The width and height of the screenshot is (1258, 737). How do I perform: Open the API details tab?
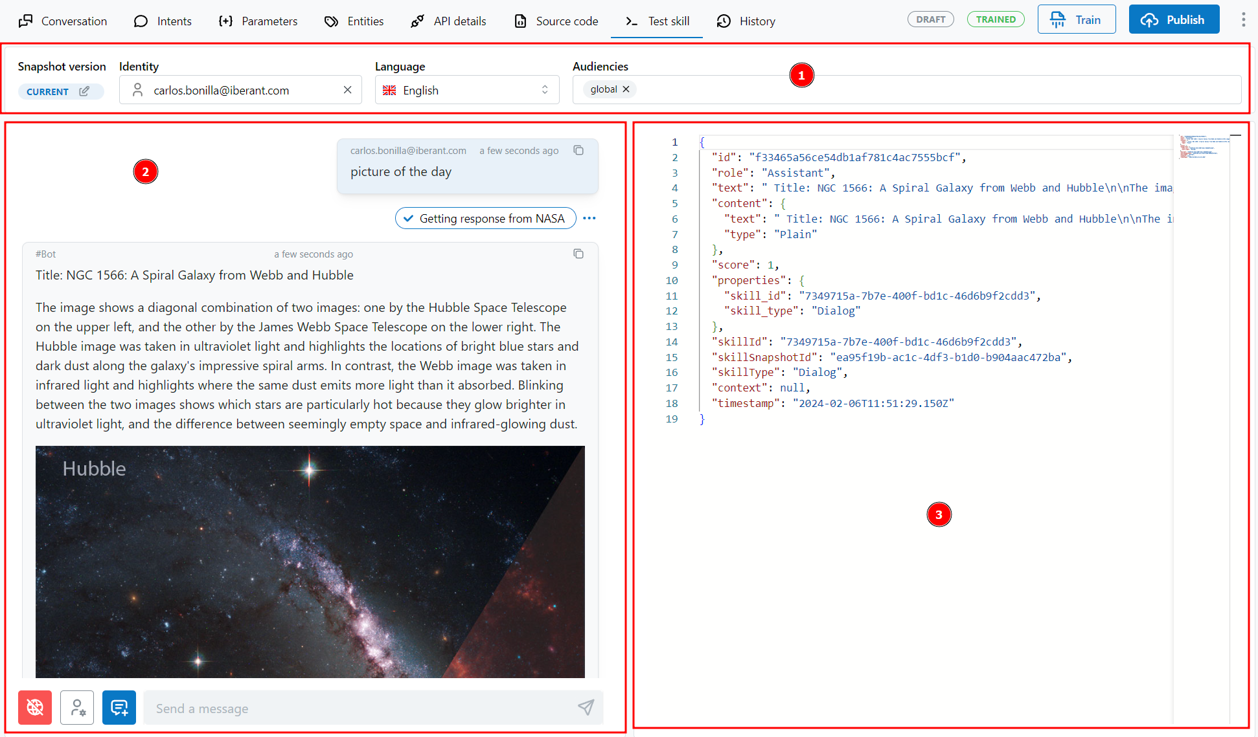[x=448, y=21]
